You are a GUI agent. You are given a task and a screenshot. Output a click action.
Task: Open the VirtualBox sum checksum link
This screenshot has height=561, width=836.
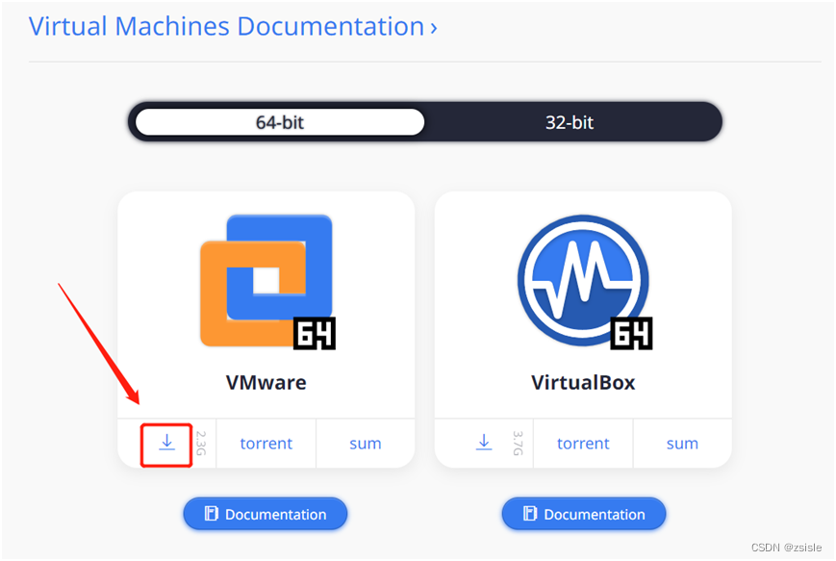point(682,444)
